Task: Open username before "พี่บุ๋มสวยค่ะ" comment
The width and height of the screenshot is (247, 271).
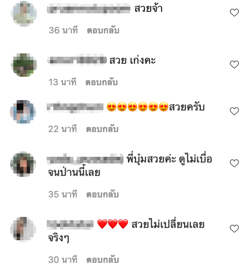Action: coord(85,159)
